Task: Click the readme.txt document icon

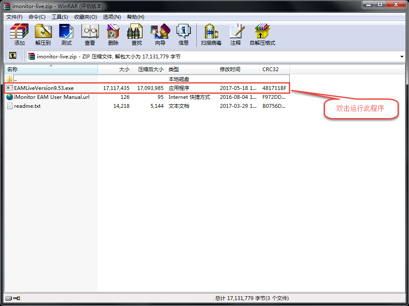Action: click(10, 106)
